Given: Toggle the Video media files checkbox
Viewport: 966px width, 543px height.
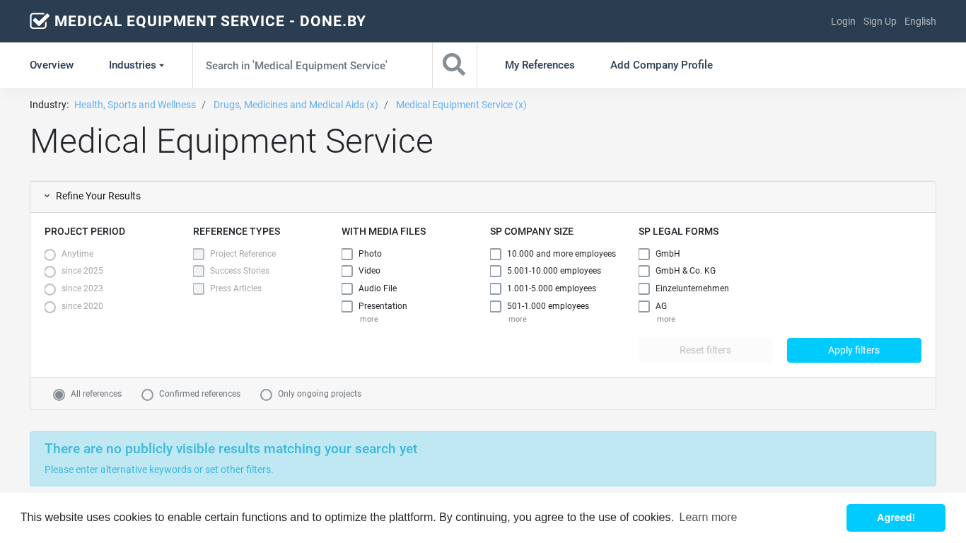Looking at the screenshot, I should pyautogui.click(x=347, y=271).
